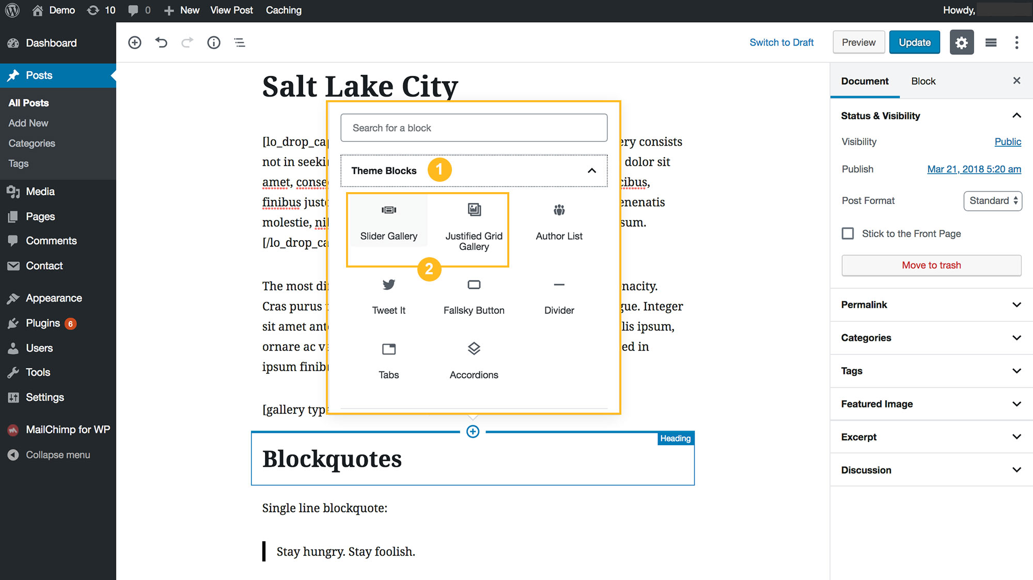Screen dimensions: 1033x580
Task: Click Move to trash
Action: [x=931, y=265]
